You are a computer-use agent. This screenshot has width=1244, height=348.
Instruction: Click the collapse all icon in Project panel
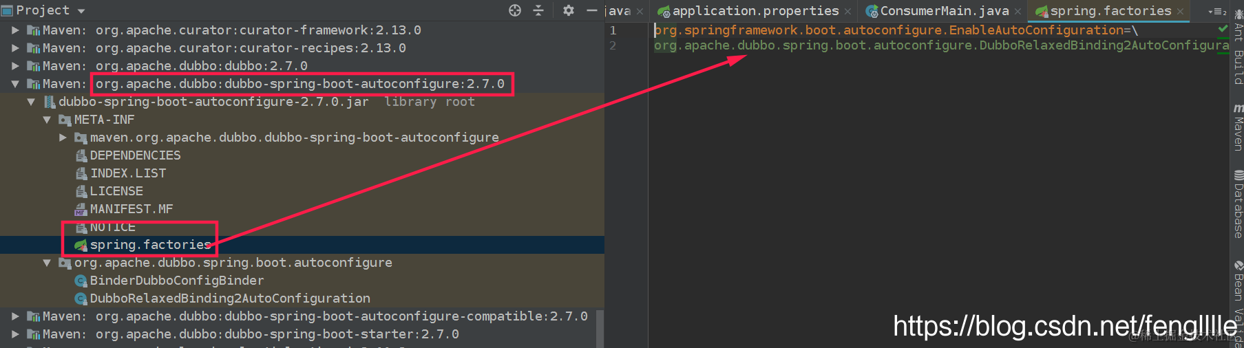point(538,10)
